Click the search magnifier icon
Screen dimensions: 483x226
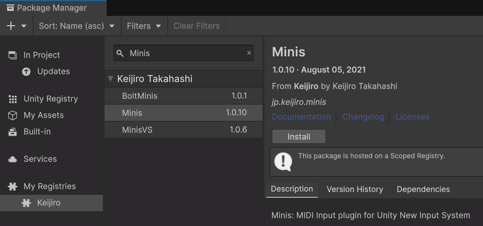point(120,53)
